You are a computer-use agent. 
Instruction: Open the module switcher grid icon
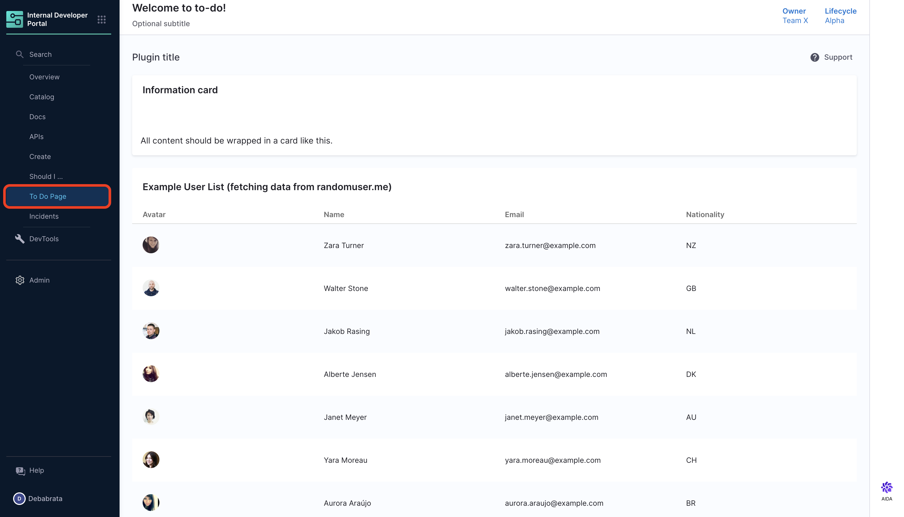click(x=102, y=20)
